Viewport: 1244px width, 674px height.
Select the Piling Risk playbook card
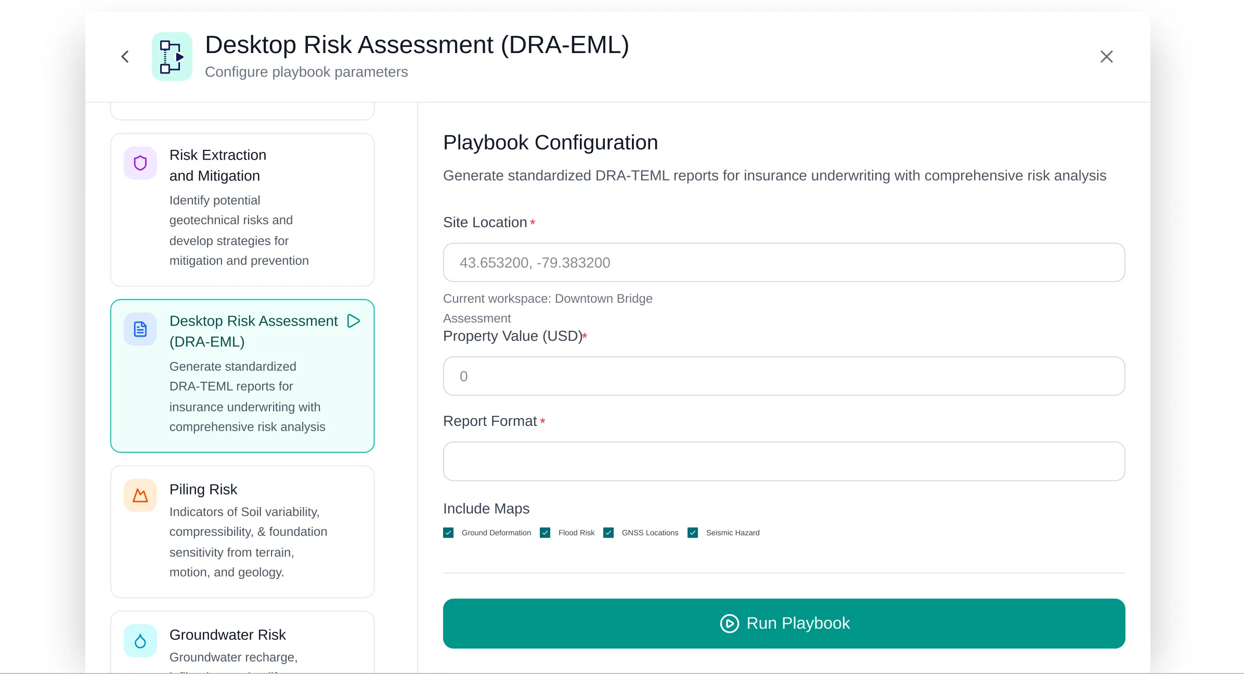tap(242, 531)
